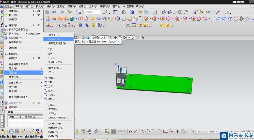Click the wireframe grid icon on selection bar
The image size is (254, 140).
(x=143, y=38)
